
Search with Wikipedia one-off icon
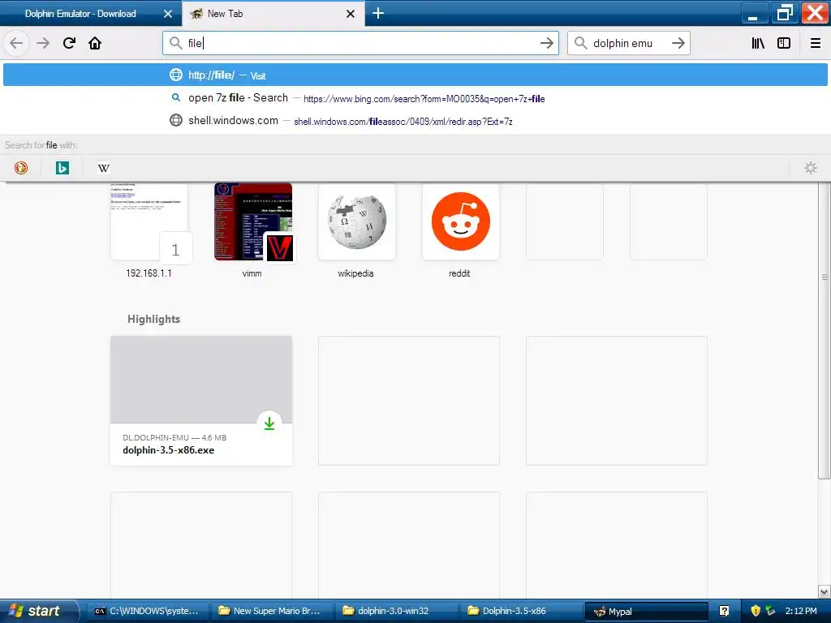click(104, 168)
